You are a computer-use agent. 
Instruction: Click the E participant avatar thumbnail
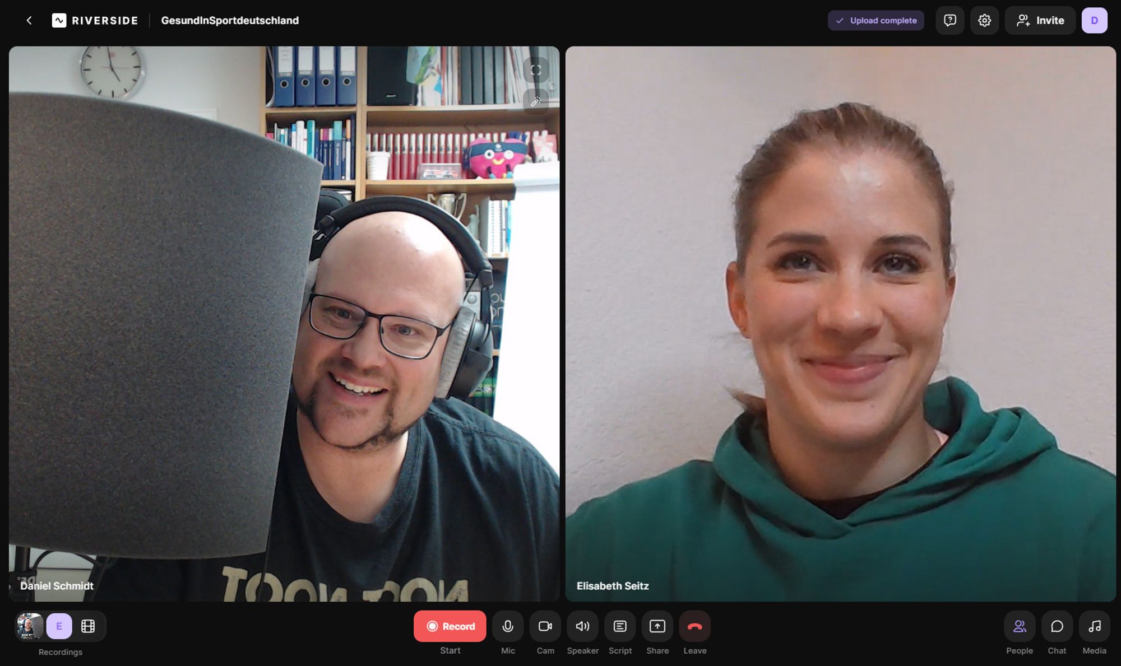click(x=59, y=626)
